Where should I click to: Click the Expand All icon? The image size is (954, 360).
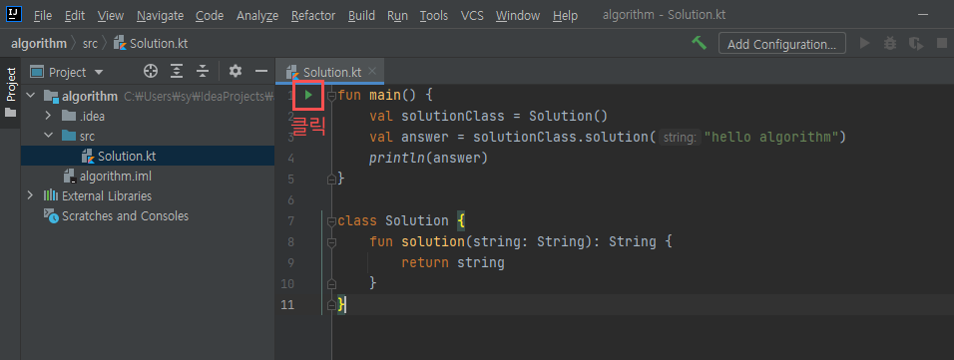tap(177, 71)
